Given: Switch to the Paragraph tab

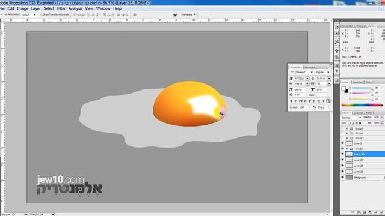Looking at the screenshot, I should click(x=310, y=67).
